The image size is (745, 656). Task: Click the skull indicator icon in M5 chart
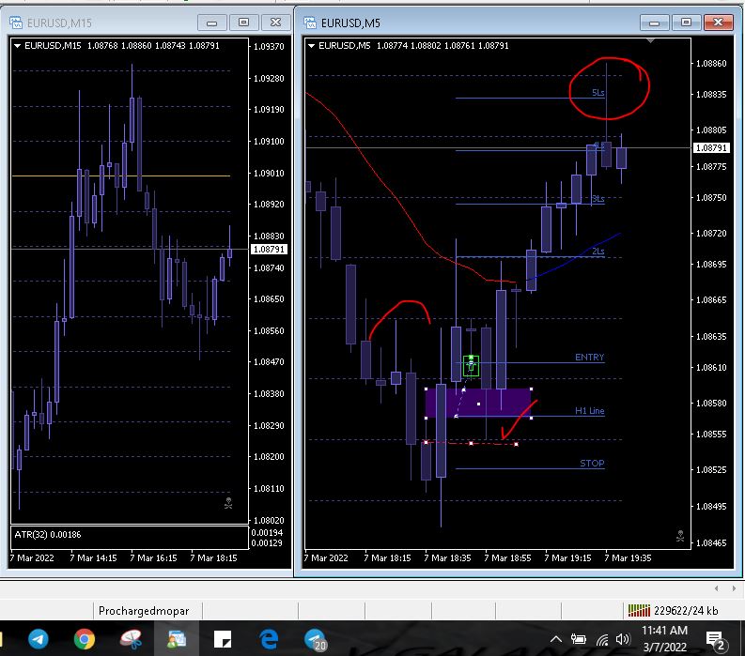click(680, 536)
